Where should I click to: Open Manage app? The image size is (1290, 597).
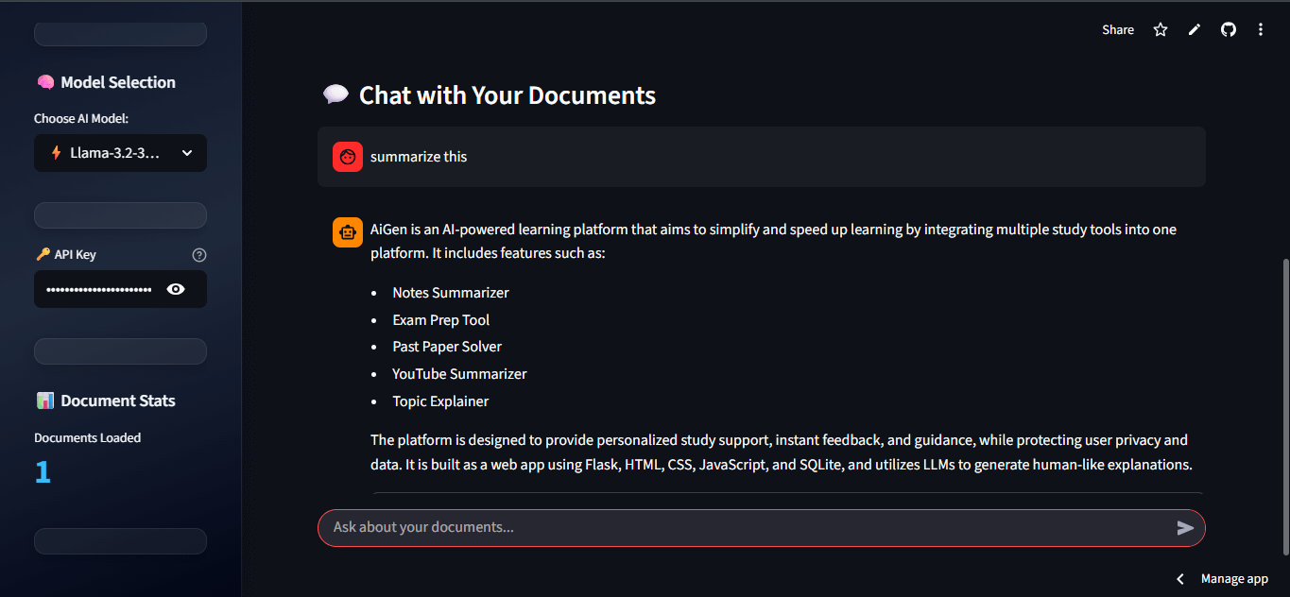point(1234,578)
